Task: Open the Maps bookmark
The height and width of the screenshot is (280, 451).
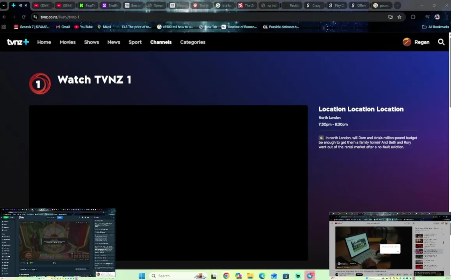Action: tap(104, 27)
